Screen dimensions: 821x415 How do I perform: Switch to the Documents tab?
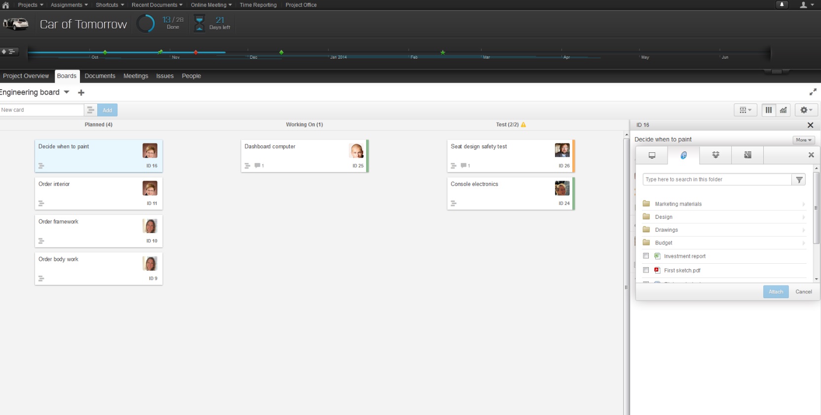[100, 76]
